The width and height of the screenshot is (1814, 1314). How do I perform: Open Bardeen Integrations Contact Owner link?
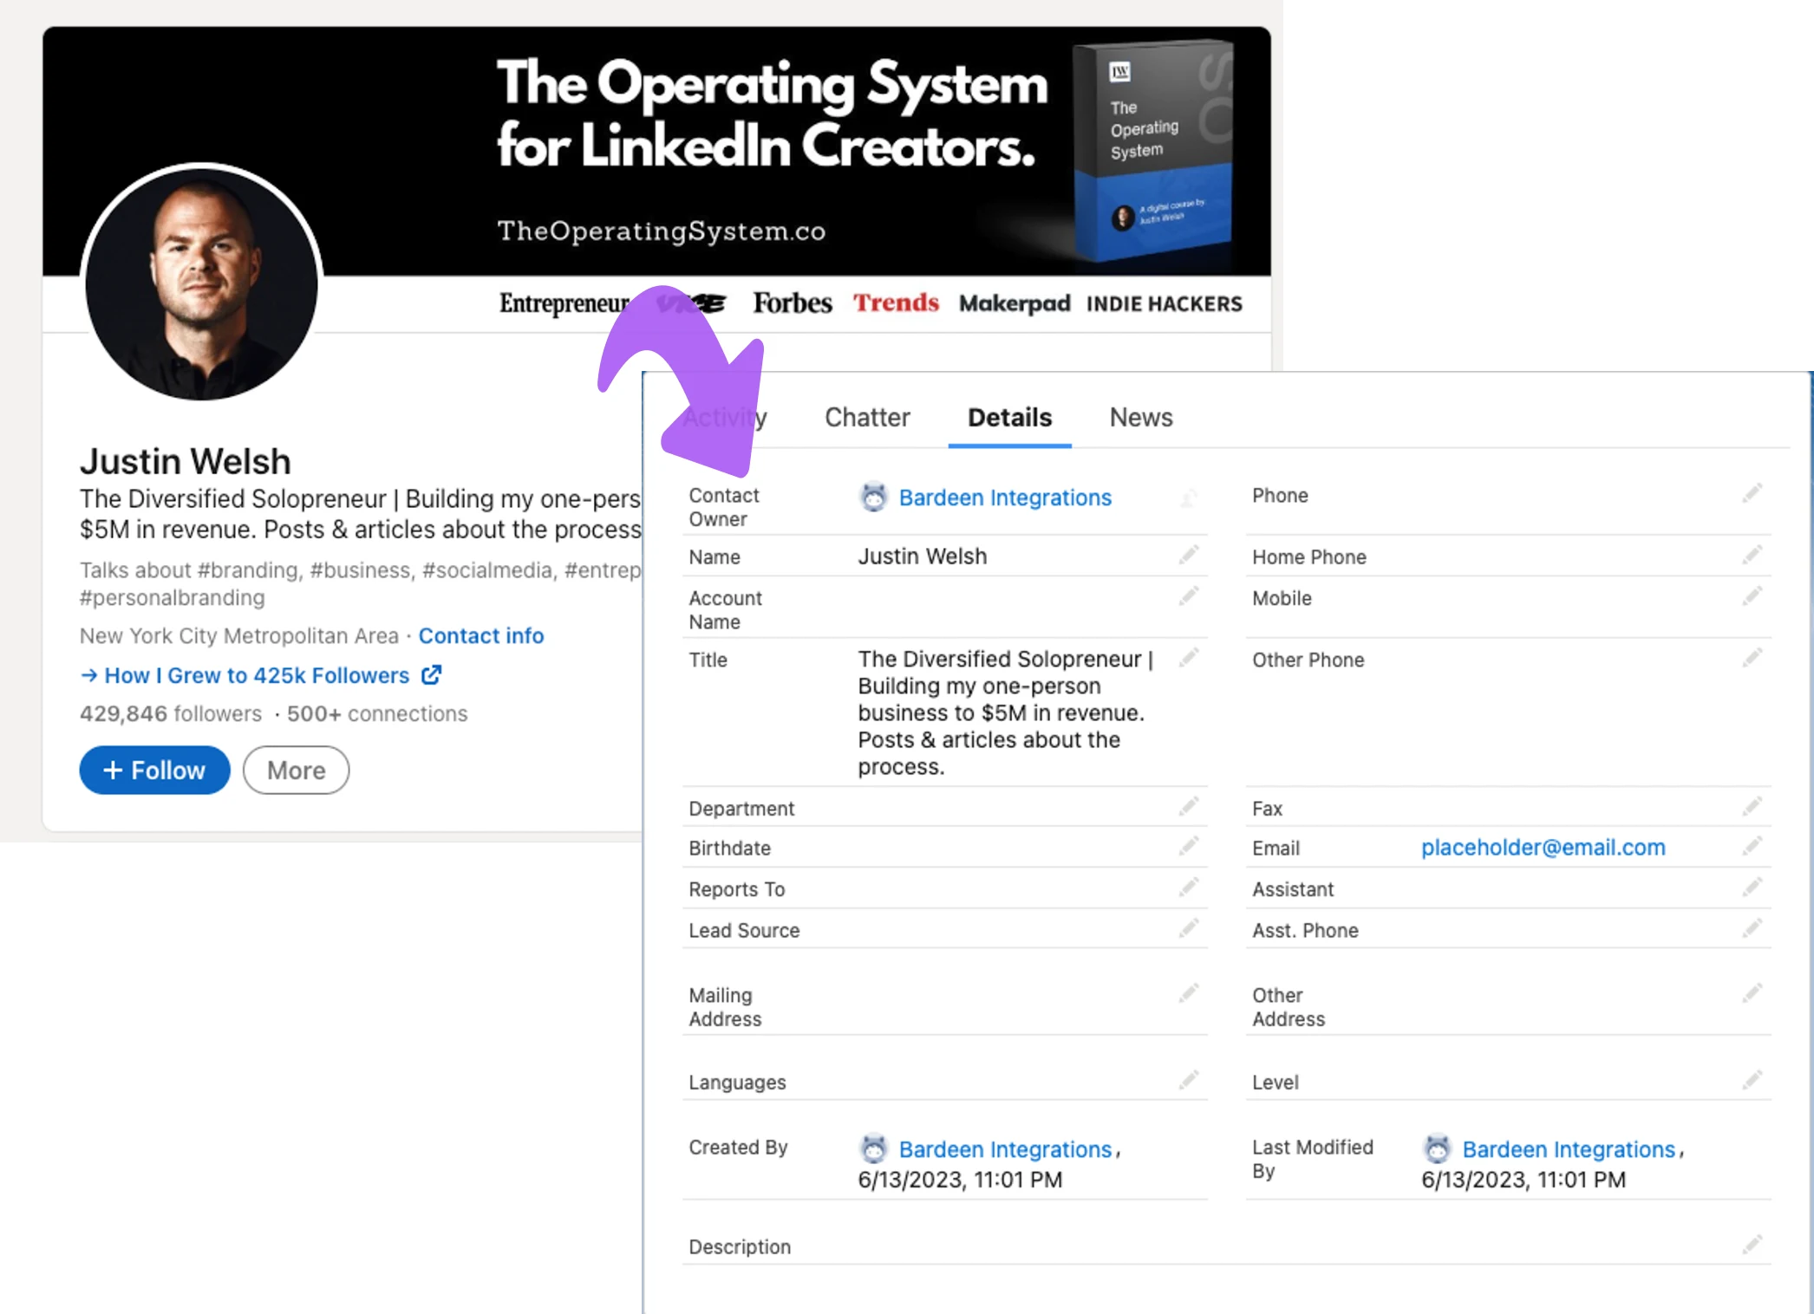1005,498
